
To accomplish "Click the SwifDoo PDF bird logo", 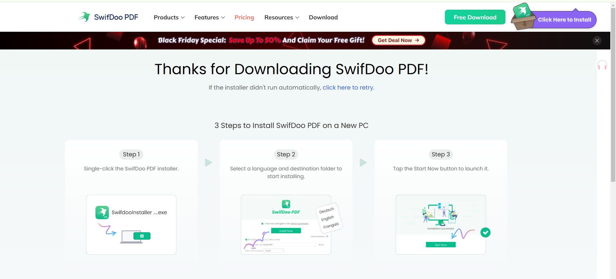I will click(x=84, y=17).
